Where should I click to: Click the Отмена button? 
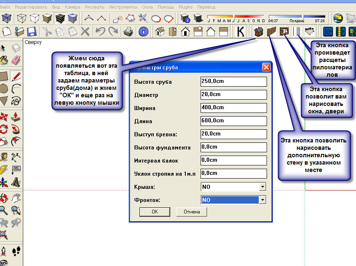coord(192,212)
